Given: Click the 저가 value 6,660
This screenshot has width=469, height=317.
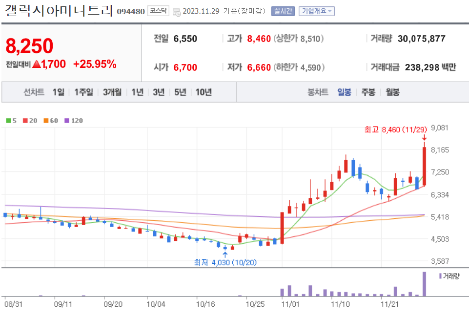Looking at the screenshot, I should tap(259, 68).
